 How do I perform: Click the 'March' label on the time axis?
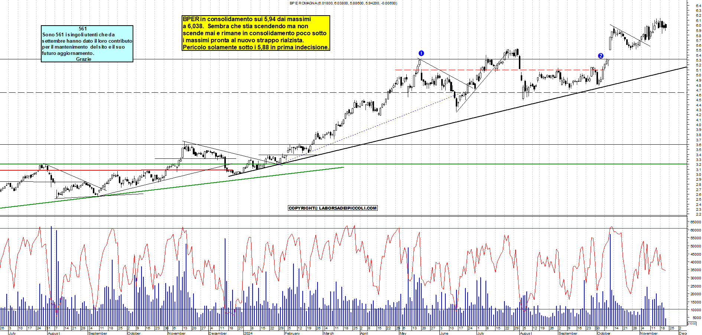click(328, 333)
